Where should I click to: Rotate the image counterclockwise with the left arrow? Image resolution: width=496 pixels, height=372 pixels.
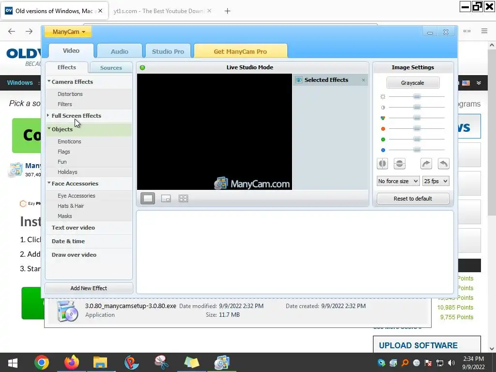pyautogui.click(x=444, y=164)
